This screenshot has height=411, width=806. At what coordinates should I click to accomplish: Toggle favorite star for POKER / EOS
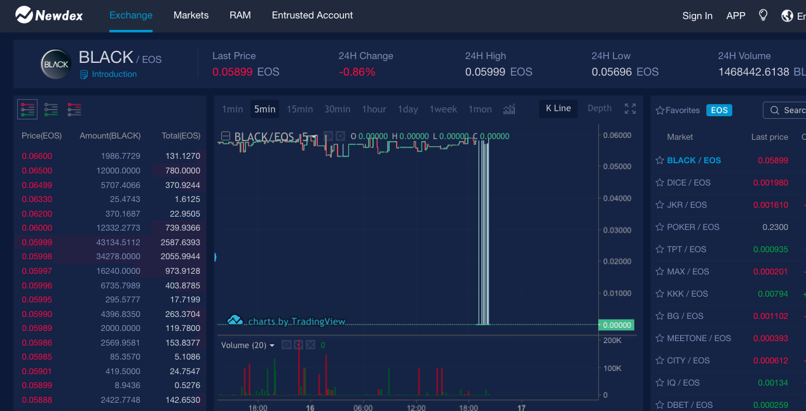pos(660,227)
